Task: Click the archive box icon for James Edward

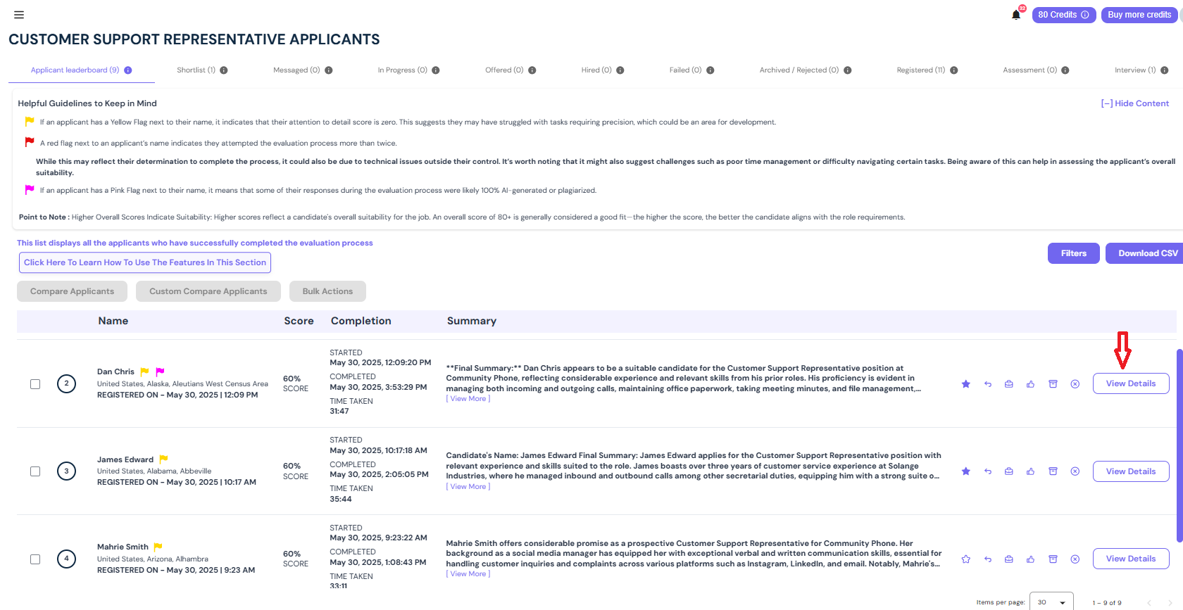Action: click(1053, 471)
